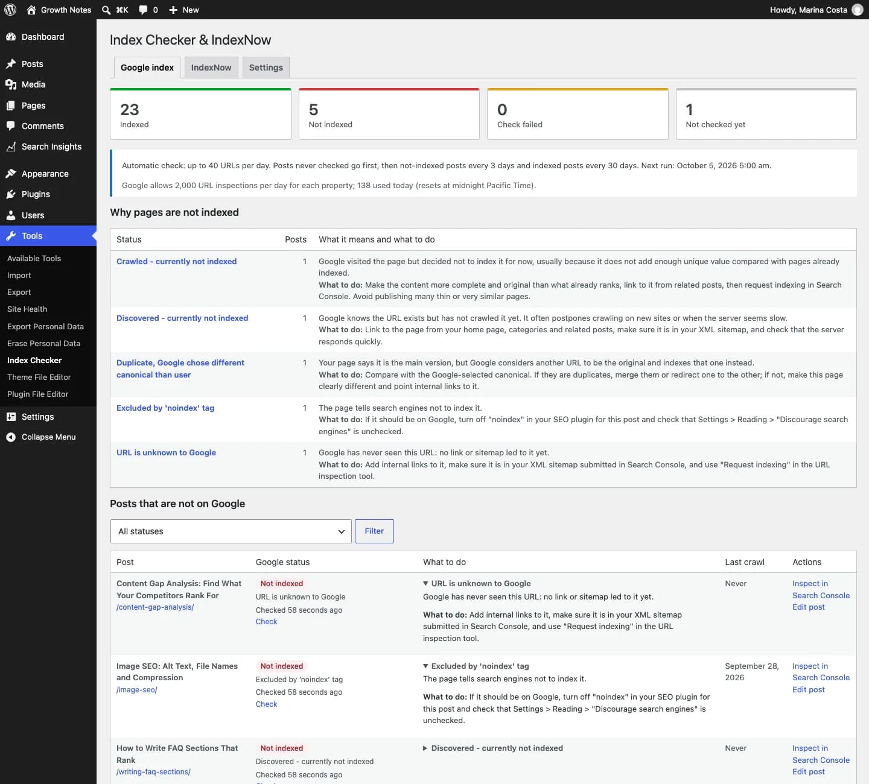Click 'September 28, 2026' last crawl date

point(752,672)
